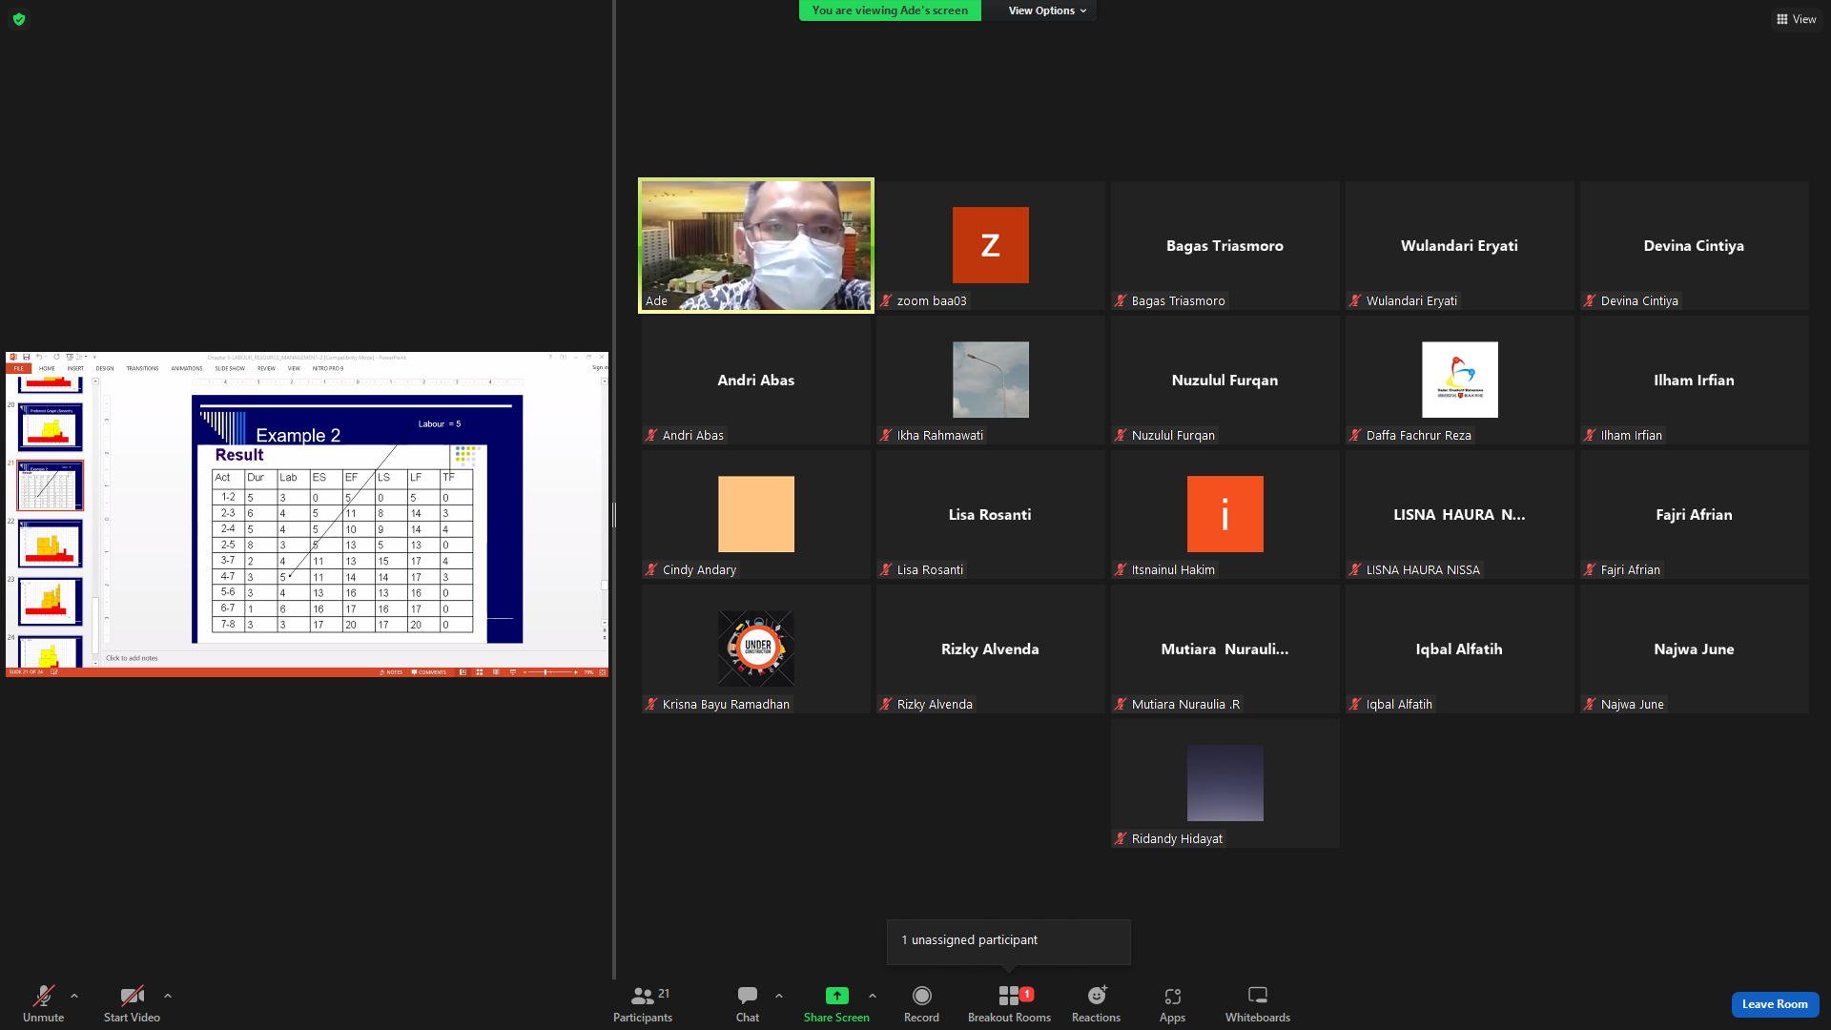This screenshot has height=1030, width=1831.
Task: Start the video camera
Action: [132, 1004]
